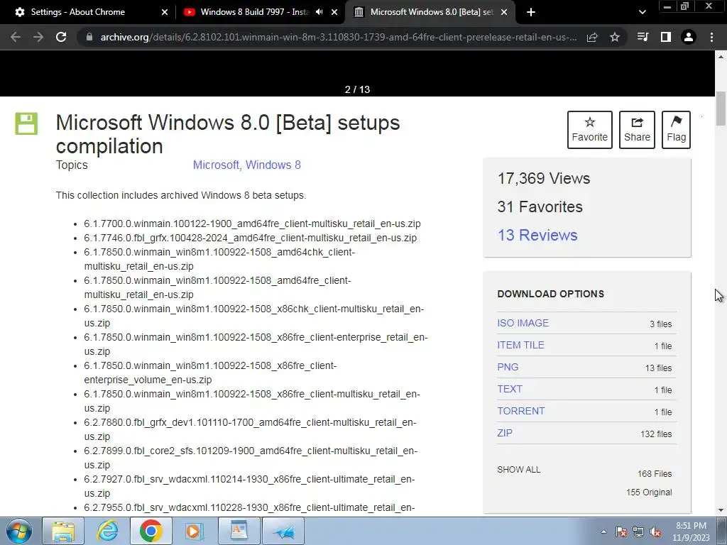This screenshot has height=545, width=727.
Task: Reload the archive.org page
Action: (61, 37)
